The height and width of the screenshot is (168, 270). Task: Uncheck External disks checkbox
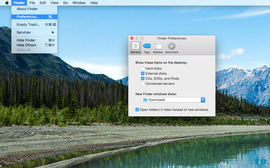click(142, 73)
